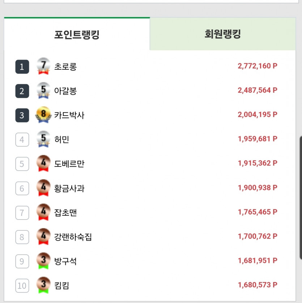Open the 회원랭킹 tab
Screen dimensions: 302x303
[222, 34]
